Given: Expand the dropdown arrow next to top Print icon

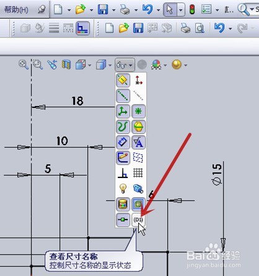Looking at the screenshot, I should 136,10.
